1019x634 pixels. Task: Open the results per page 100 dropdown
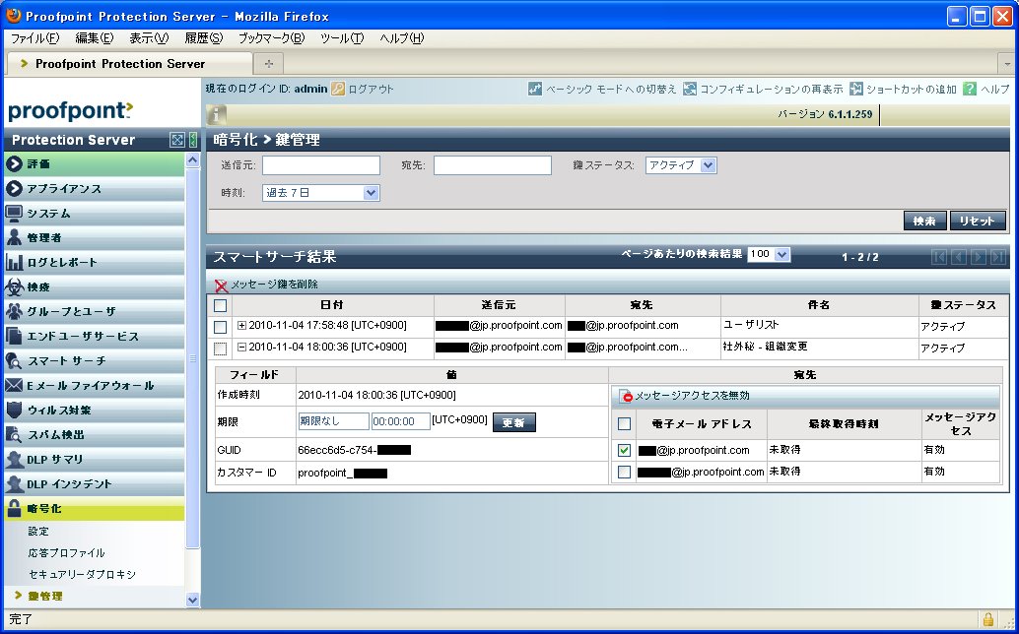[x=769, y=254]
